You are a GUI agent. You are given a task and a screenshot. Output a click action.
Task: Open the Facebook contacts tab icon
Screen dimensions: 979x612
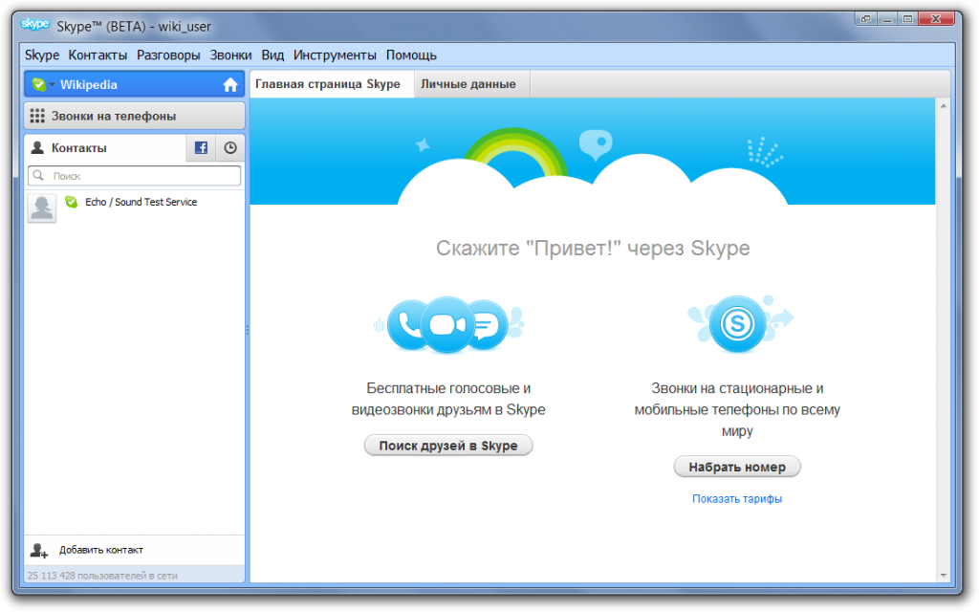point(201,148)
